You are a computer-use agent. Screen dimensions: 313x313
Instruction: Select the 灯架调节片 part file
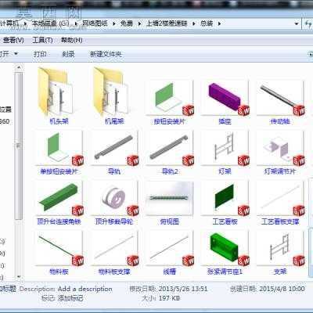(280, 152)
